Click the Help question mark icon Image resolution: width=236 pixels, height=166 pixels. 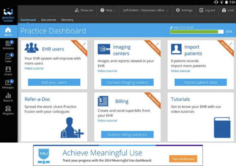point(102,10)
